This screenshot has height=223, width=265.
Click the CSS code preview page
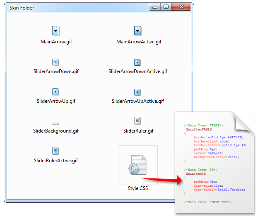tap(214, 162)
